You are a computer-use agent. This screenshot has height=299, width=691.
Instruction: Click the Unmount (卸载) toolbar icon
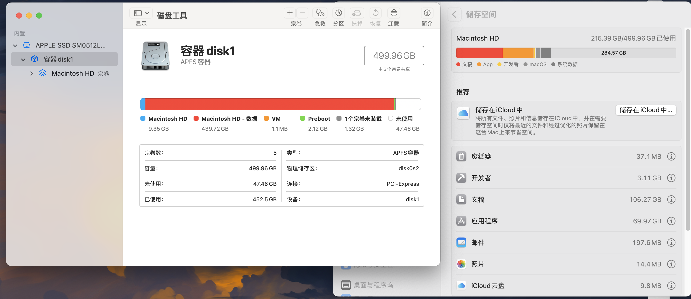coord(394,13)
